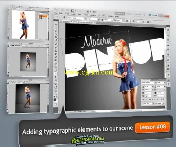
Task: Open font style dropdown in options bar
Action: 98,19
